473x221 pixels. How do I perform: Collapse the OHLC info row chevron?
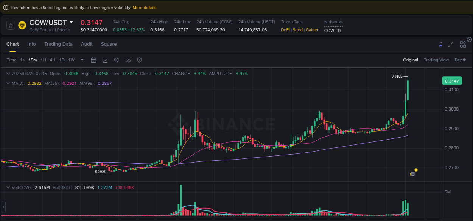pyautogui.click(x=8, y=73)
